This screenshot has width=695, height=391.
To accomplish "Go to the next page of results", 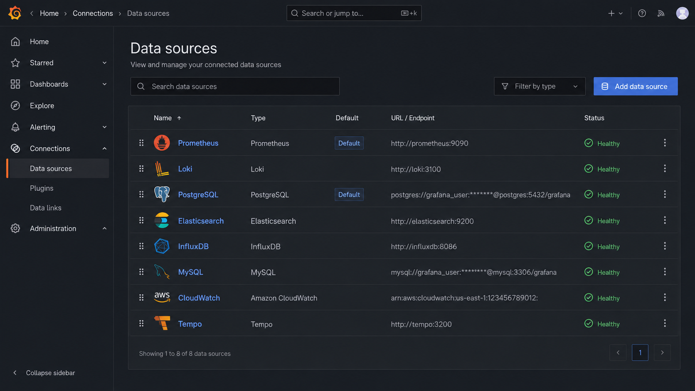I will coord(662,353).
